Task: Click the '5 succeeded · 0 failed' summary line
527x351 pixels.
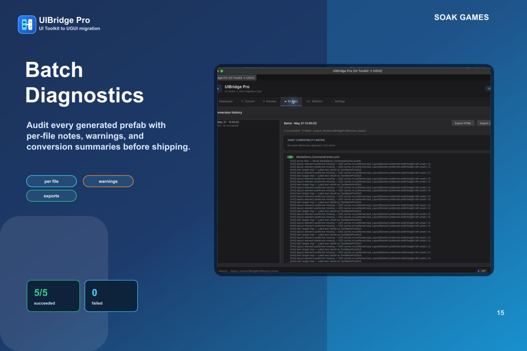Action: (x=325, y=131)
